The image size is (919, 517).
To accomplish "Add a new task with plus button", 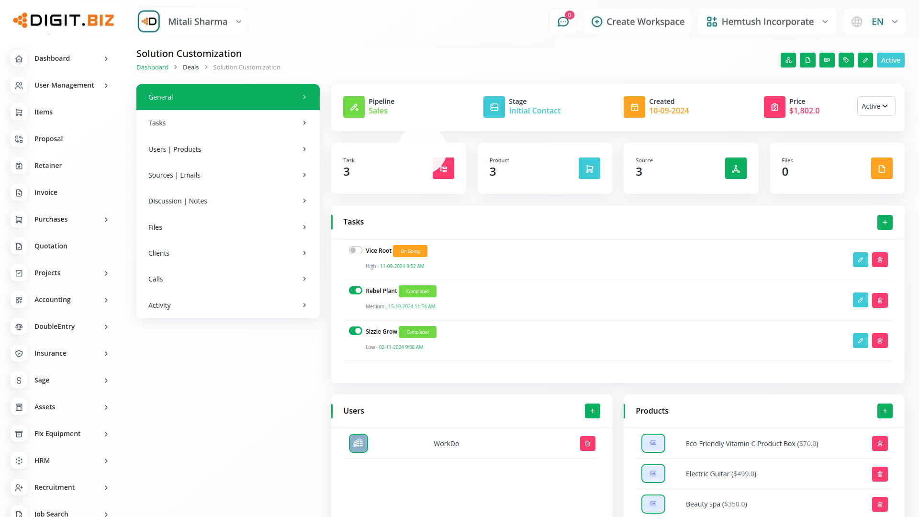I will click(x=885, y=222).
